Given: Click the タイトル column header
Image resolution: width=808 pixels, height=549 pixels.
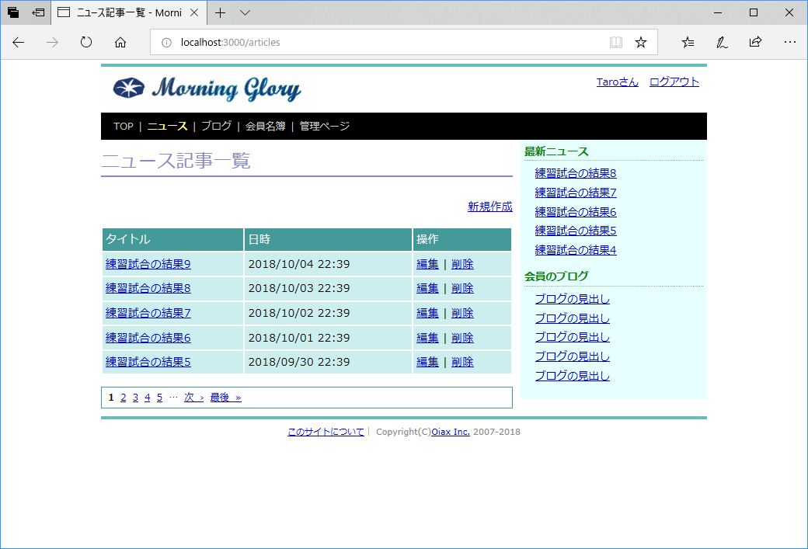Looking at the screenshot, I should pos(172,239).
